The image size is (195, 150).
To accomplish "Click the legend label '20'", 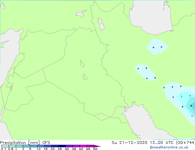I will (x=53, y=149).
